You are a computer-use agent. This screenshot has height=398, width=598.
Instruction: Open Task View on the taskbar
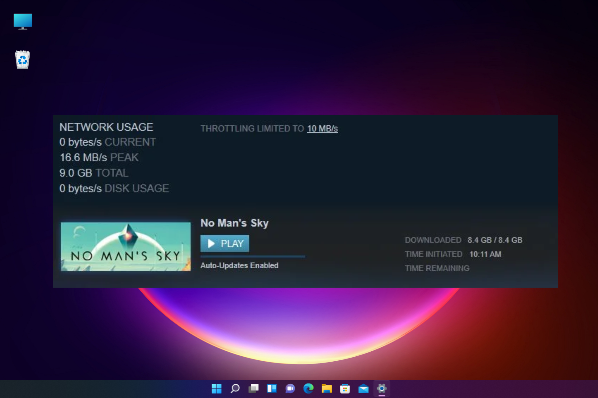coord(254,388)
